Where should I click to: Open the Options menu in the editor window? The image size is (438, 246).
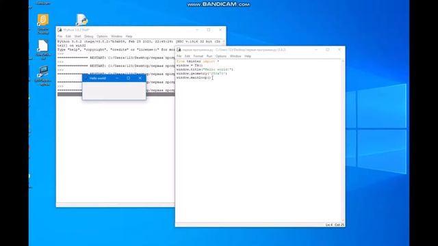221,56
